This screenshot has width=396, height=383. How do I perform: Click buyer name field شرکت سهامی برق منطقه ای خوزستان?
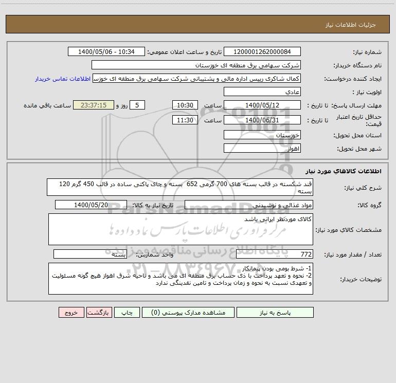pos(196,65)
